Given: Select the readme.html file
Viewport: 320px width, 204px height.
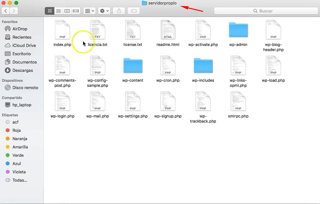Looking at the screenshot, I should click(x=168, y=34).
